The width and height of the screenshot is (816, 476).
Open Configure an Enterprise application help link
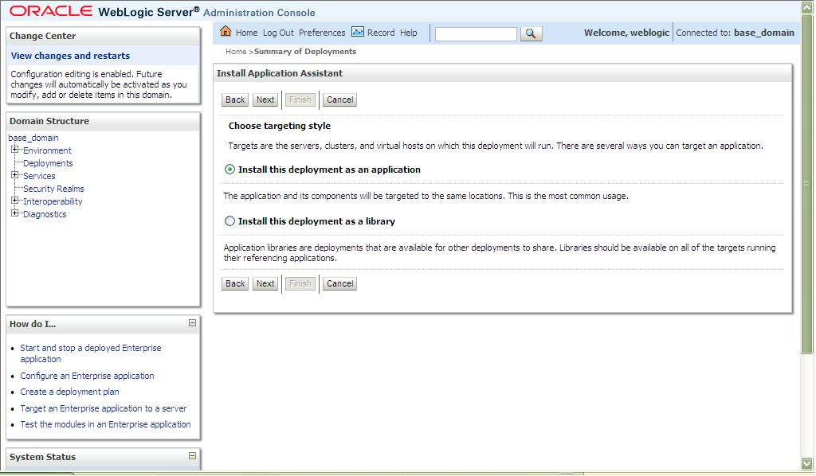87,376
